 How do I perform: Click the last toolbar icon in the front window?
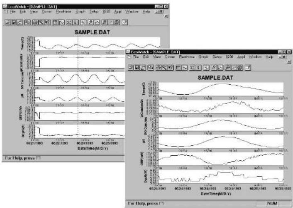click(x=248, y=68)
